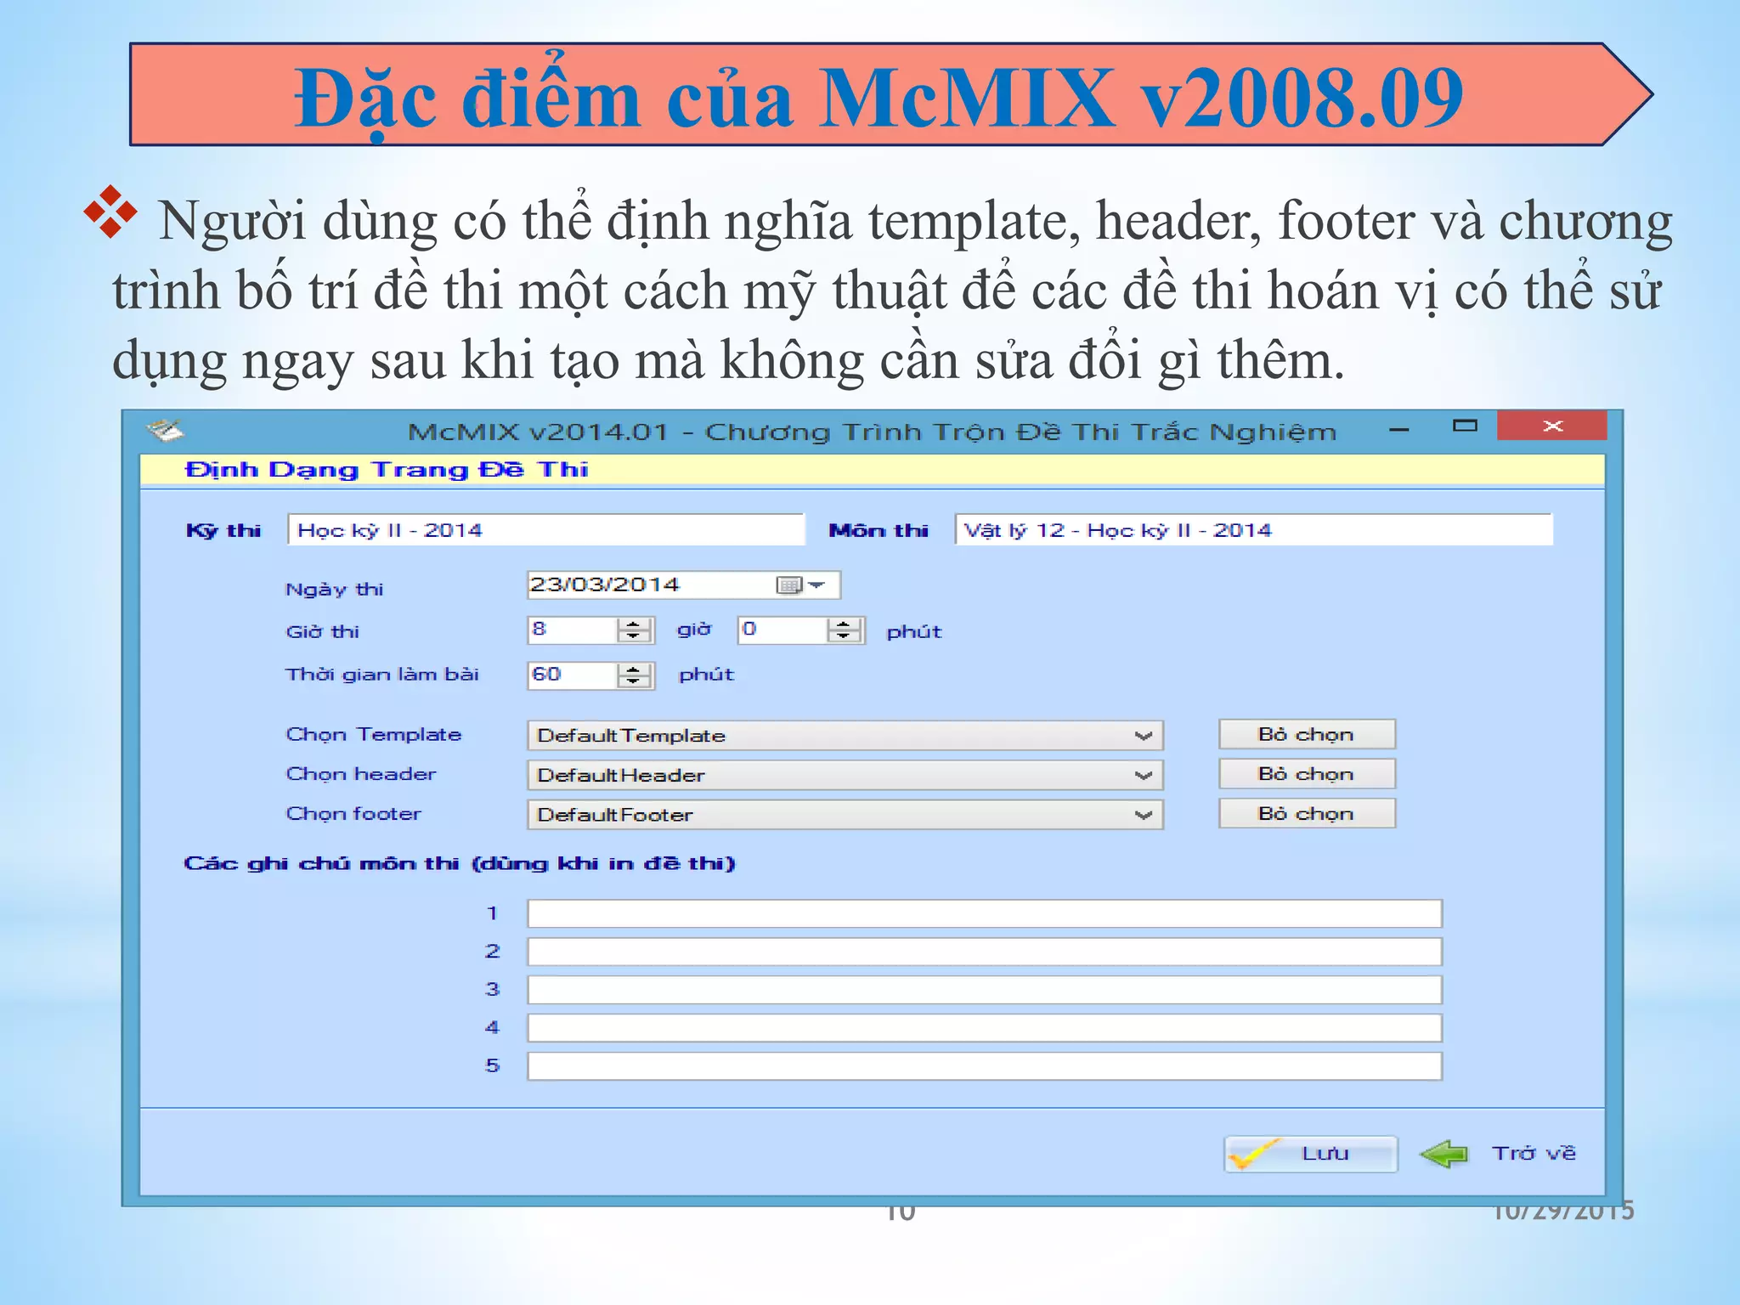Click the Chọn footer label
This screenshot has height=1305, width=1740.
[x=353, y=814]
